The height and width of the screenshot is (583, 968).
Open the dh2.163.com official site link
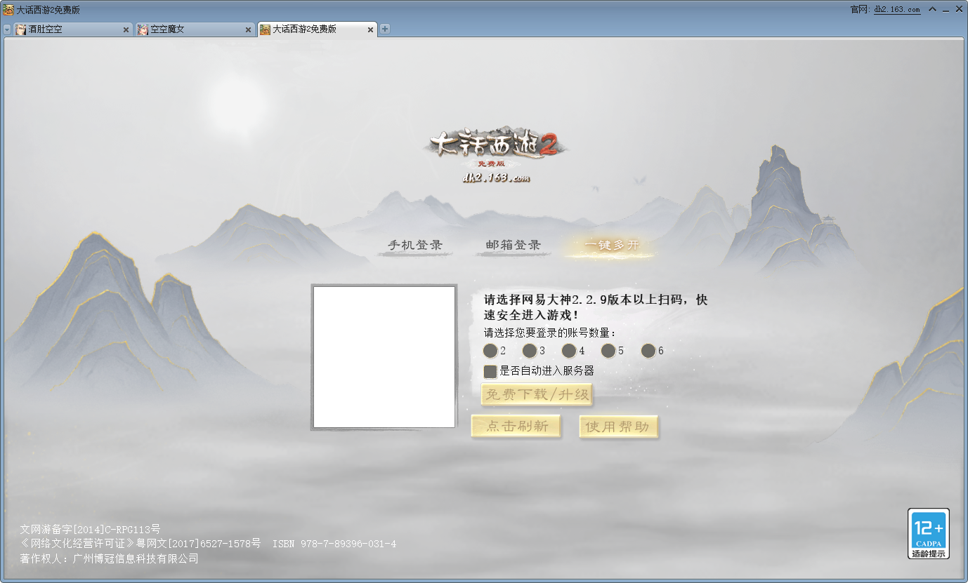[897, 9]
